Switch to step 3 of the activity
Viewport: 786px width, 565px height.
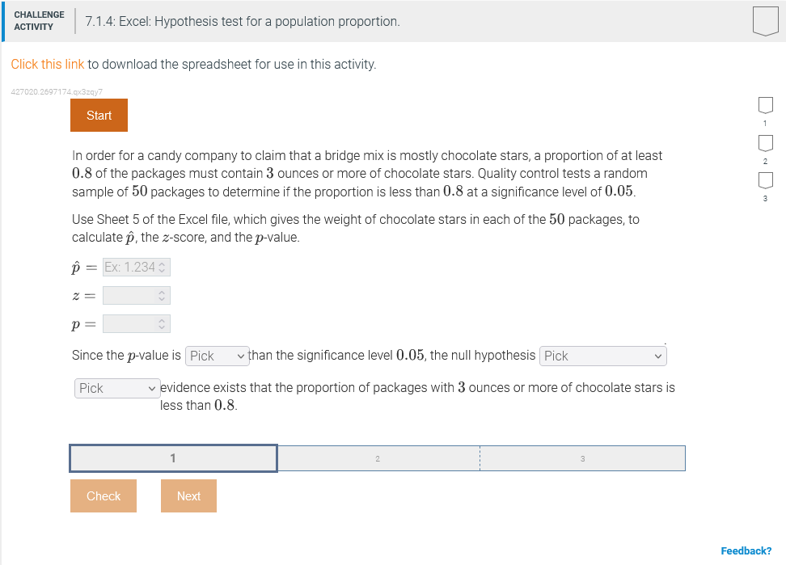pyautogui.click(x=582, y=457)
